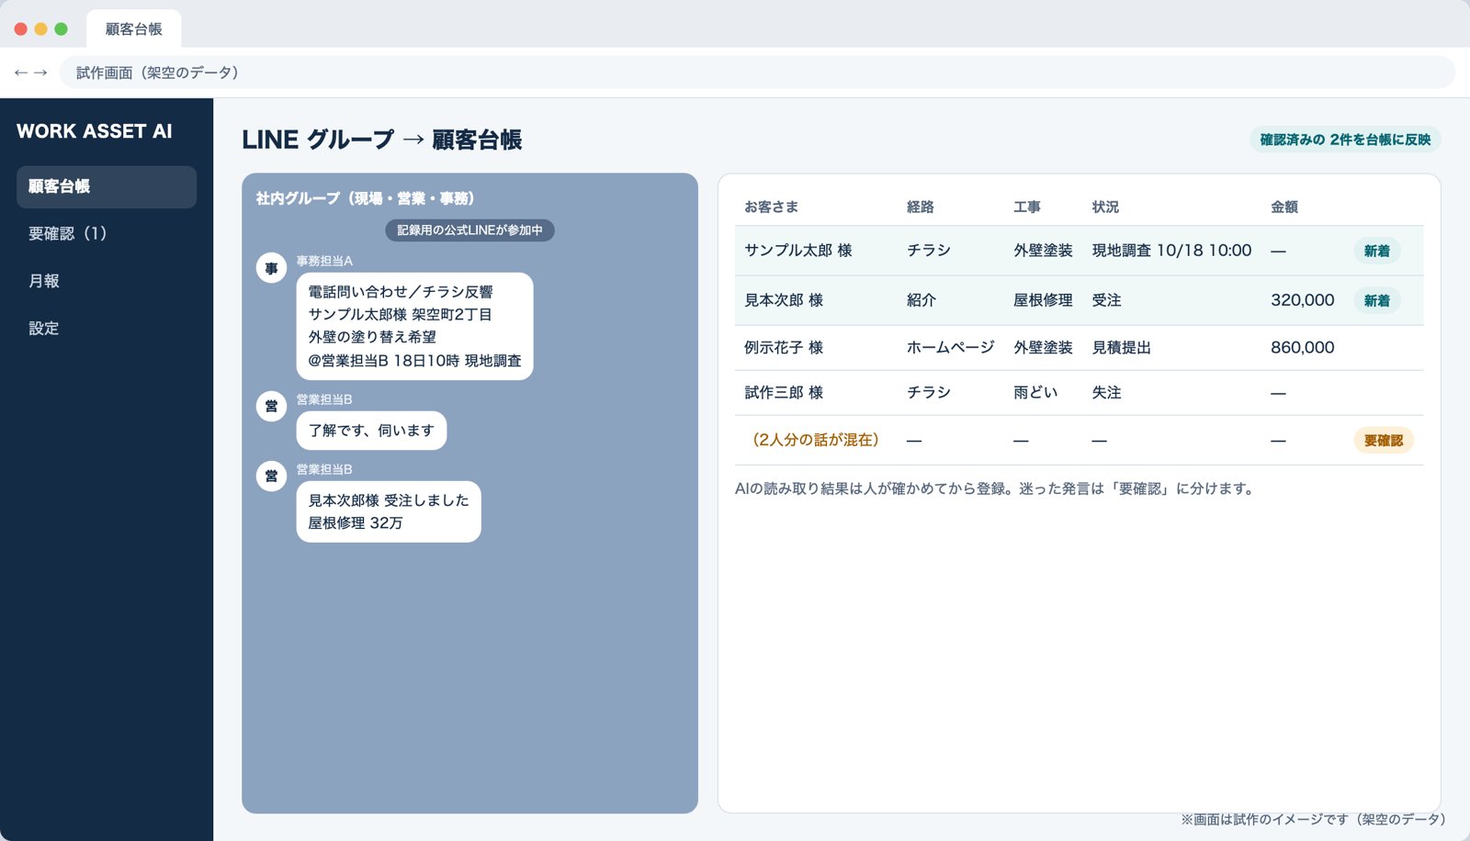Click the 営 avatar beside 見本次郎様 受注 message
The image size is (1470, 841).
pyautogui.click(x=271, y=476)
